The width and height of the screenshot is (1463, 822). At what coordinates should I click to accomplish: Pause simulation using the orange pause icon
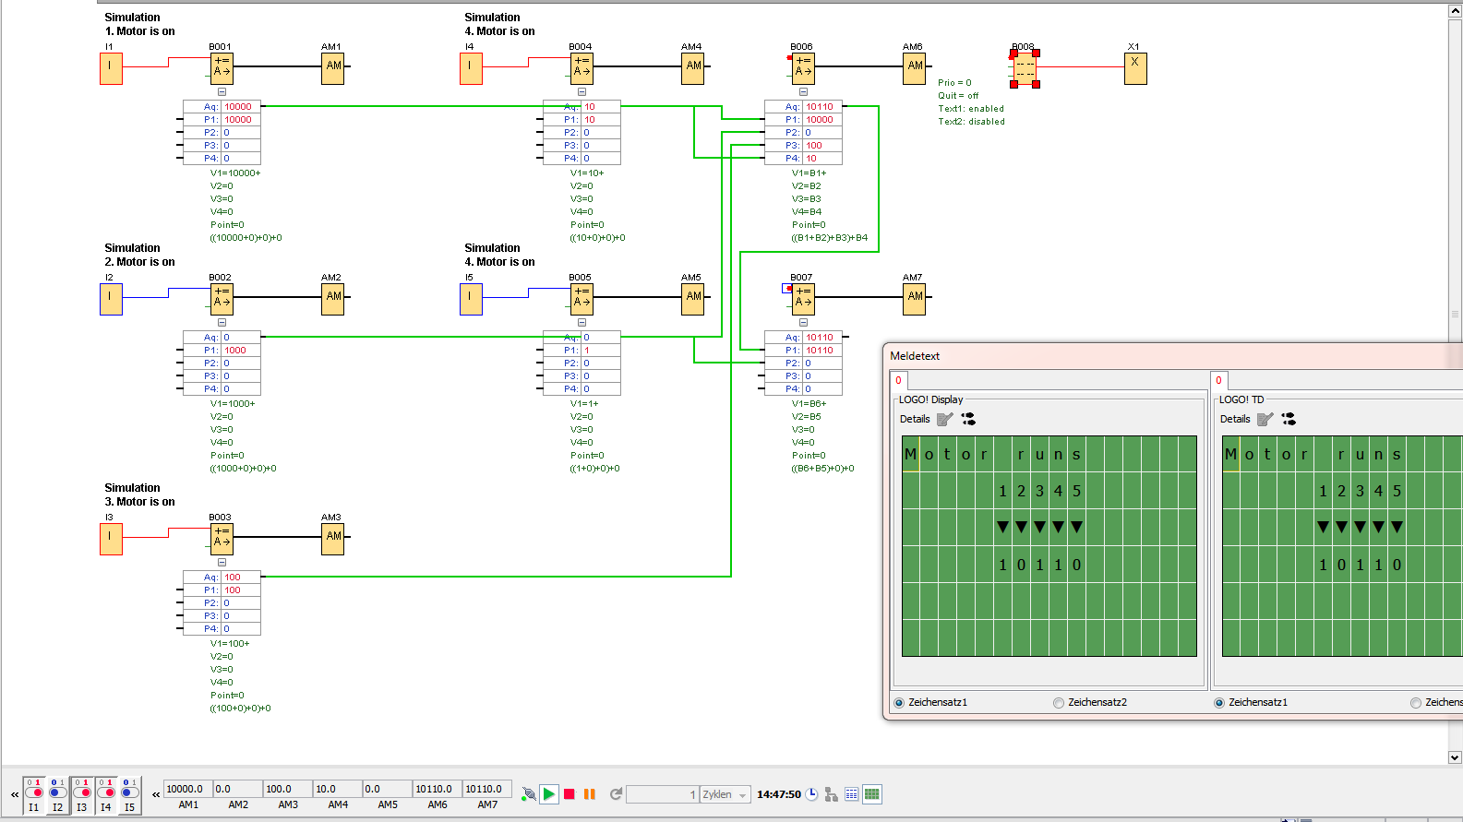pyautogui.click(x=590, y=794)
